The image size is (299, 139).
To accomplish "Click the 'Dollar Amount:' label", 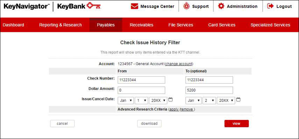I will click(102, 88).
